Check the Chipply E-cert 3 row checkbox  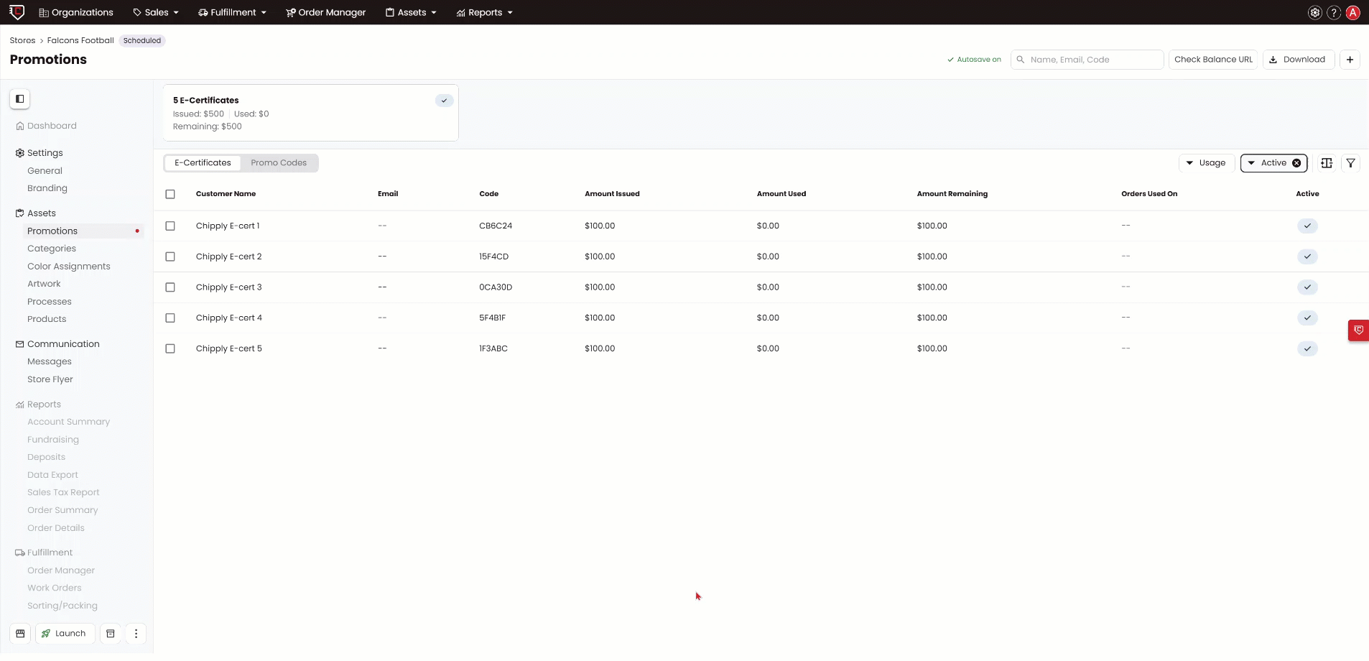point(170,287)
